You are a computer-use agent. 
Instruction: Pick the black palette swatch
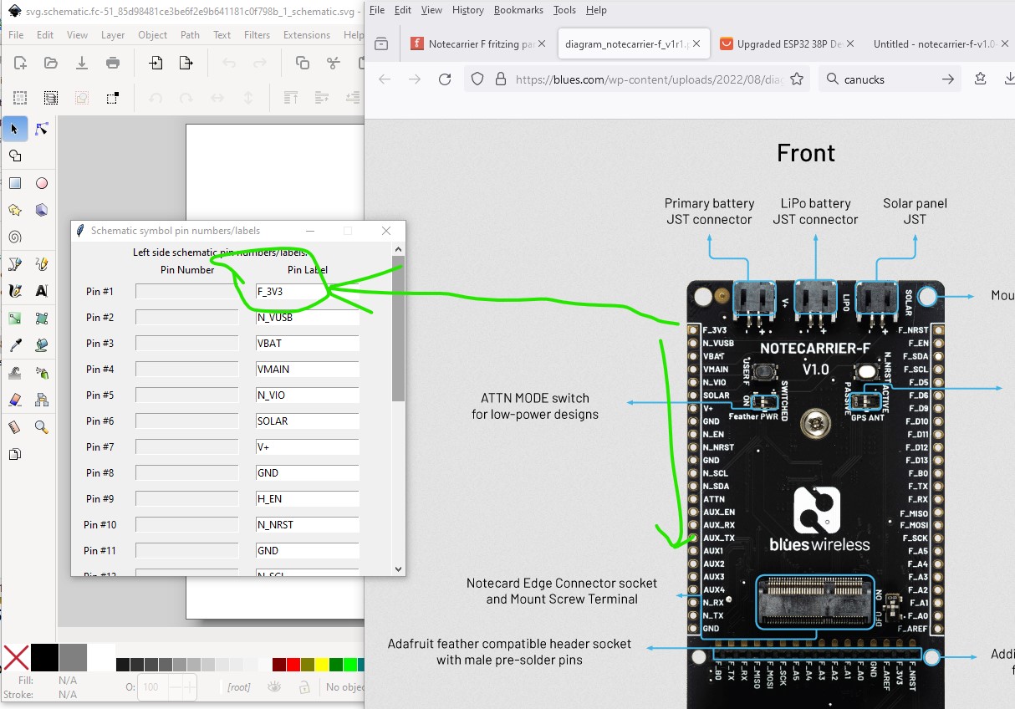coord(44,658)
